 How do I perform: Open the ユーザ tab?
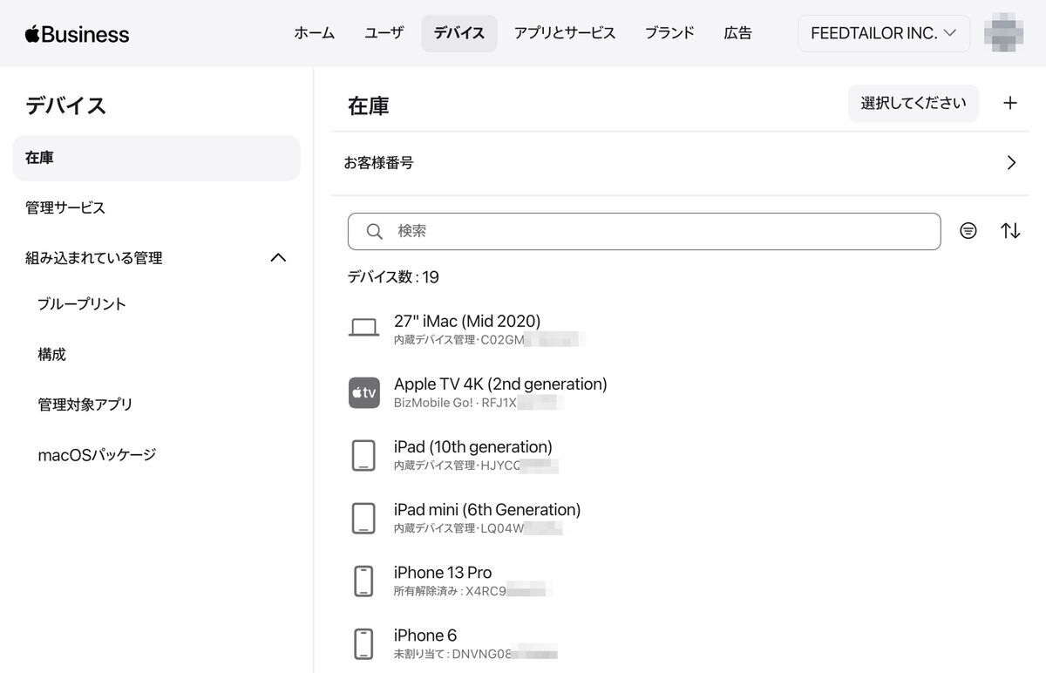pyautogui.click(x=384, y=33)
